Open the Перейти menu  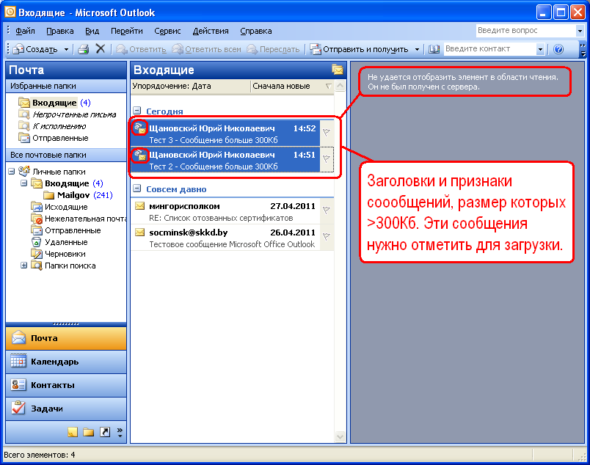point(126,31)
